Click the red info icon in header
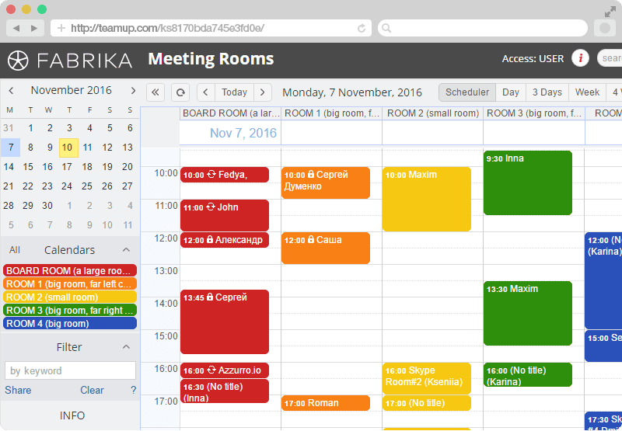The image size is (622, 431). pyautogui.click(x=580, y=58)
